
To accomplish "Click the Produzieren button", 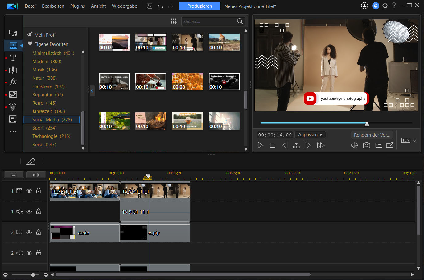I will 200,6.
